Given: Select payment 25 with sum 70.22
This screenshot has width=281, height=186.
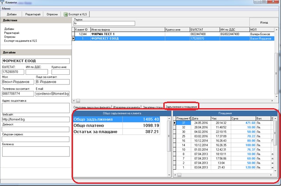Looking at the screenshot, I should (x=224, y=136).
